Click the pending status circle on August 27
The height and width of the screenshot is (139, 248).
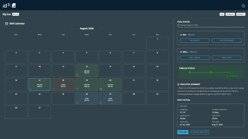click(101, 103)
